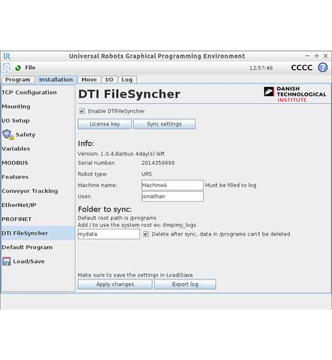Click the Version 1.0.4.Barbus text
332x360 pixels.
(x=121, y=153)
